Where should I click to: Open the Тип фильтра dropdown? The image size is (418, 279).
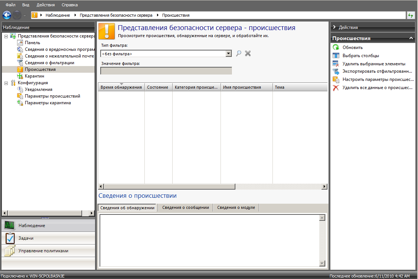pyautogui.click(x=229, y=54)
